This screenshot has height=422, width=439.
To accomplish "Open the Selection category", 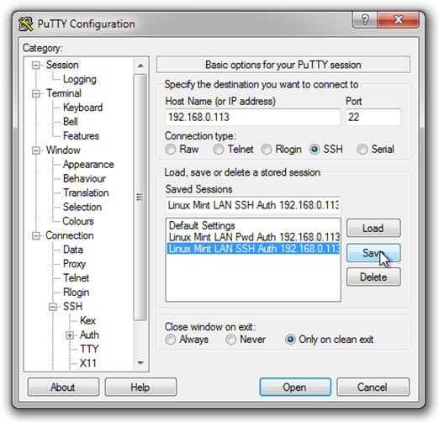I will click(x=82, y=207).
